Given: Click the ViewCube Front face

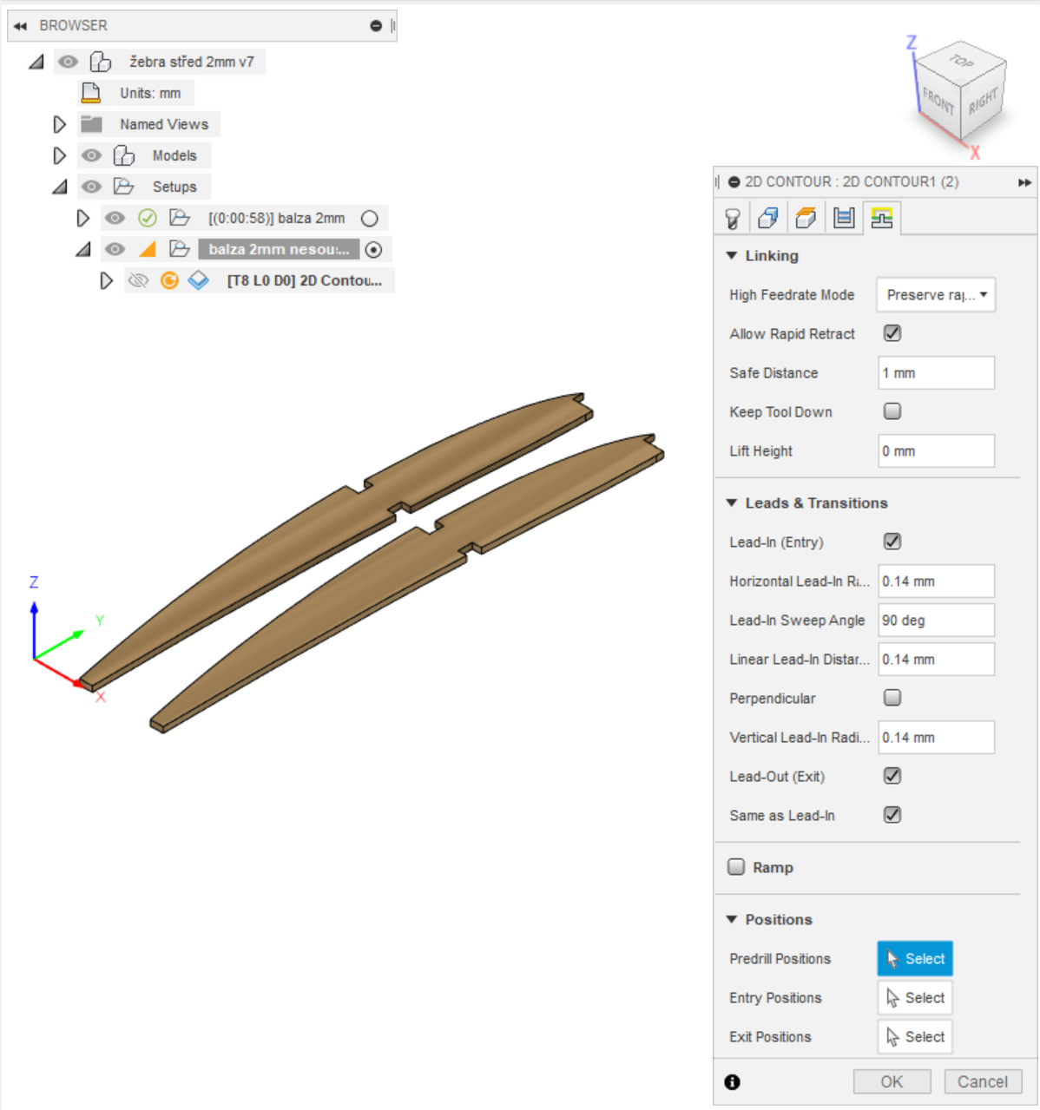Looking at the screenshot, I should pyautogui.click(x=938, y=101).
